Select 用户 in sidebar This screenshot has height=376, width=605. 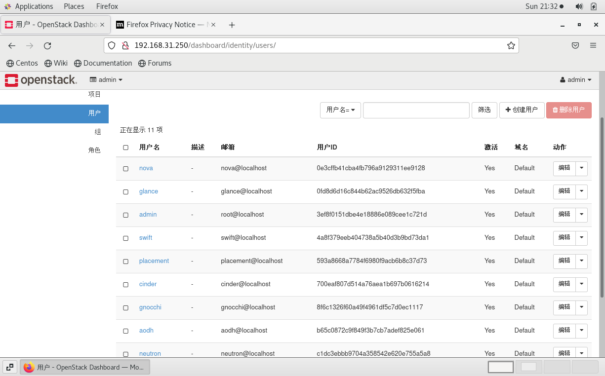[54, 113]
